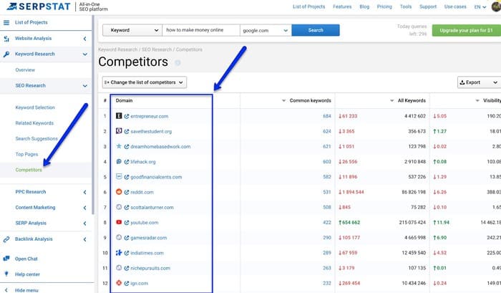Open nichepursuits.com external link icon
Screen dimensions: 501x293
pyautogui.click(x=127, y=269)
